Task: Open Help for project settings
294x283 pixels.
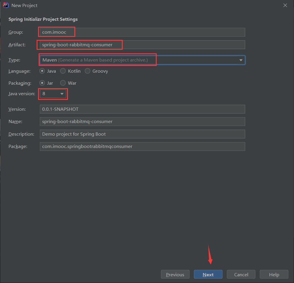Action: [274, 275]
